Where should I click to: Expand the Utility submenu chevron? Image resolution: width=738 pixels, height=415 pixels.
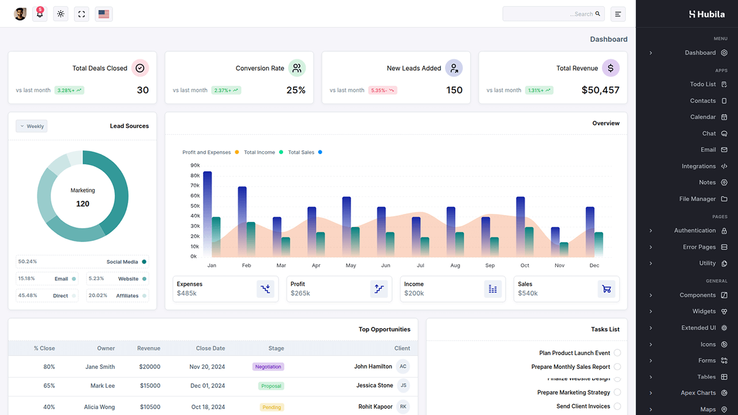tap(651, 263)
